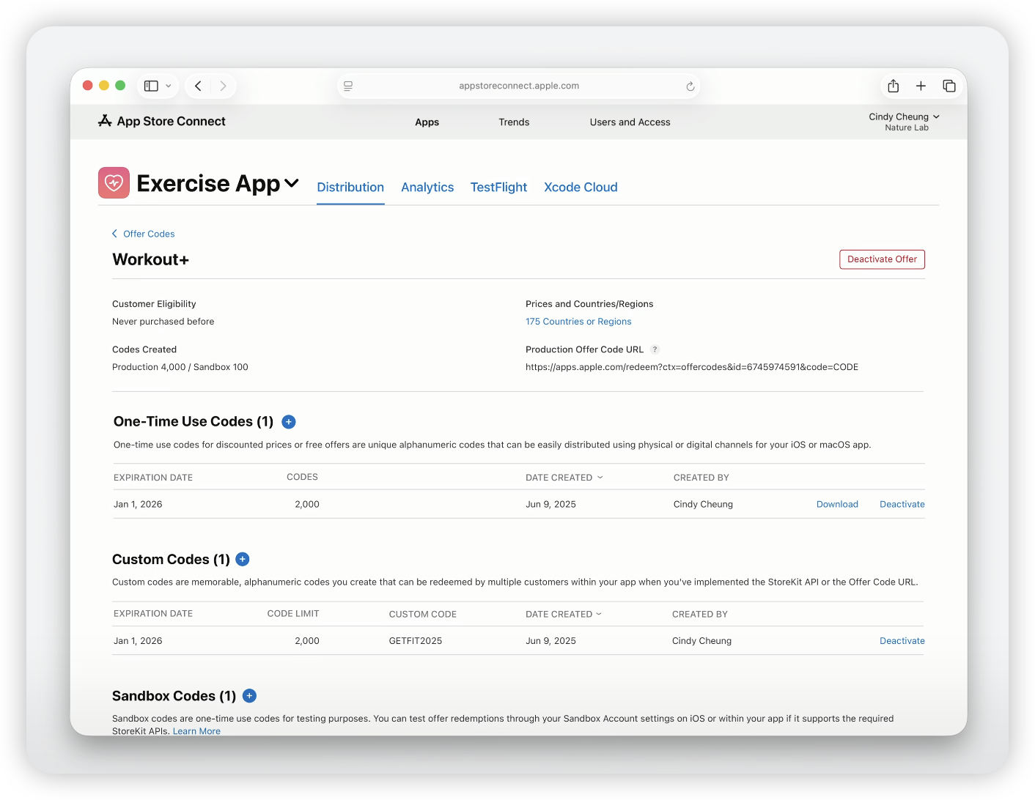This screenshot has height=800, width=1035.
Task: Sort Custom Codes by Date Created
Action: pos(564,614)
